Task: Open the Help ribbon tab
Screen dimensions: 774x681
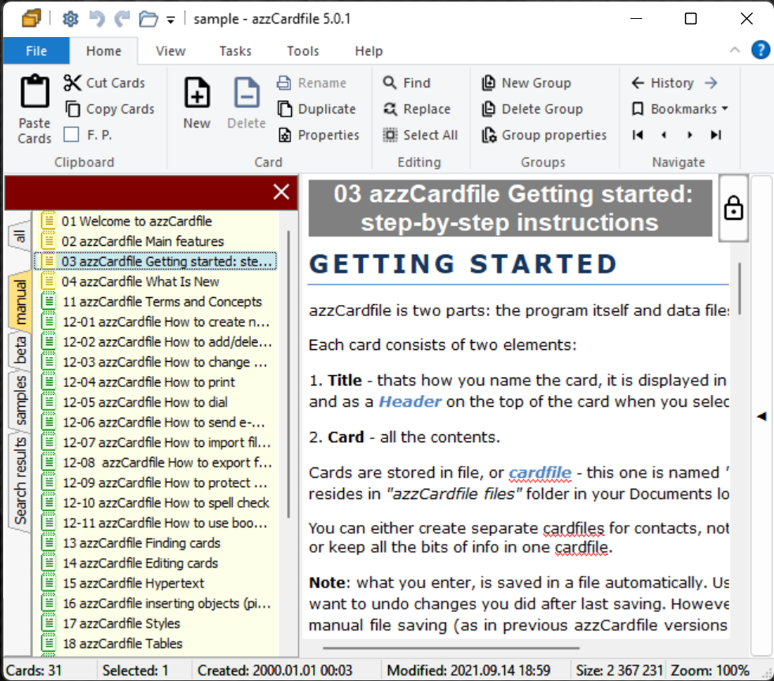Action: pos(368,50)
